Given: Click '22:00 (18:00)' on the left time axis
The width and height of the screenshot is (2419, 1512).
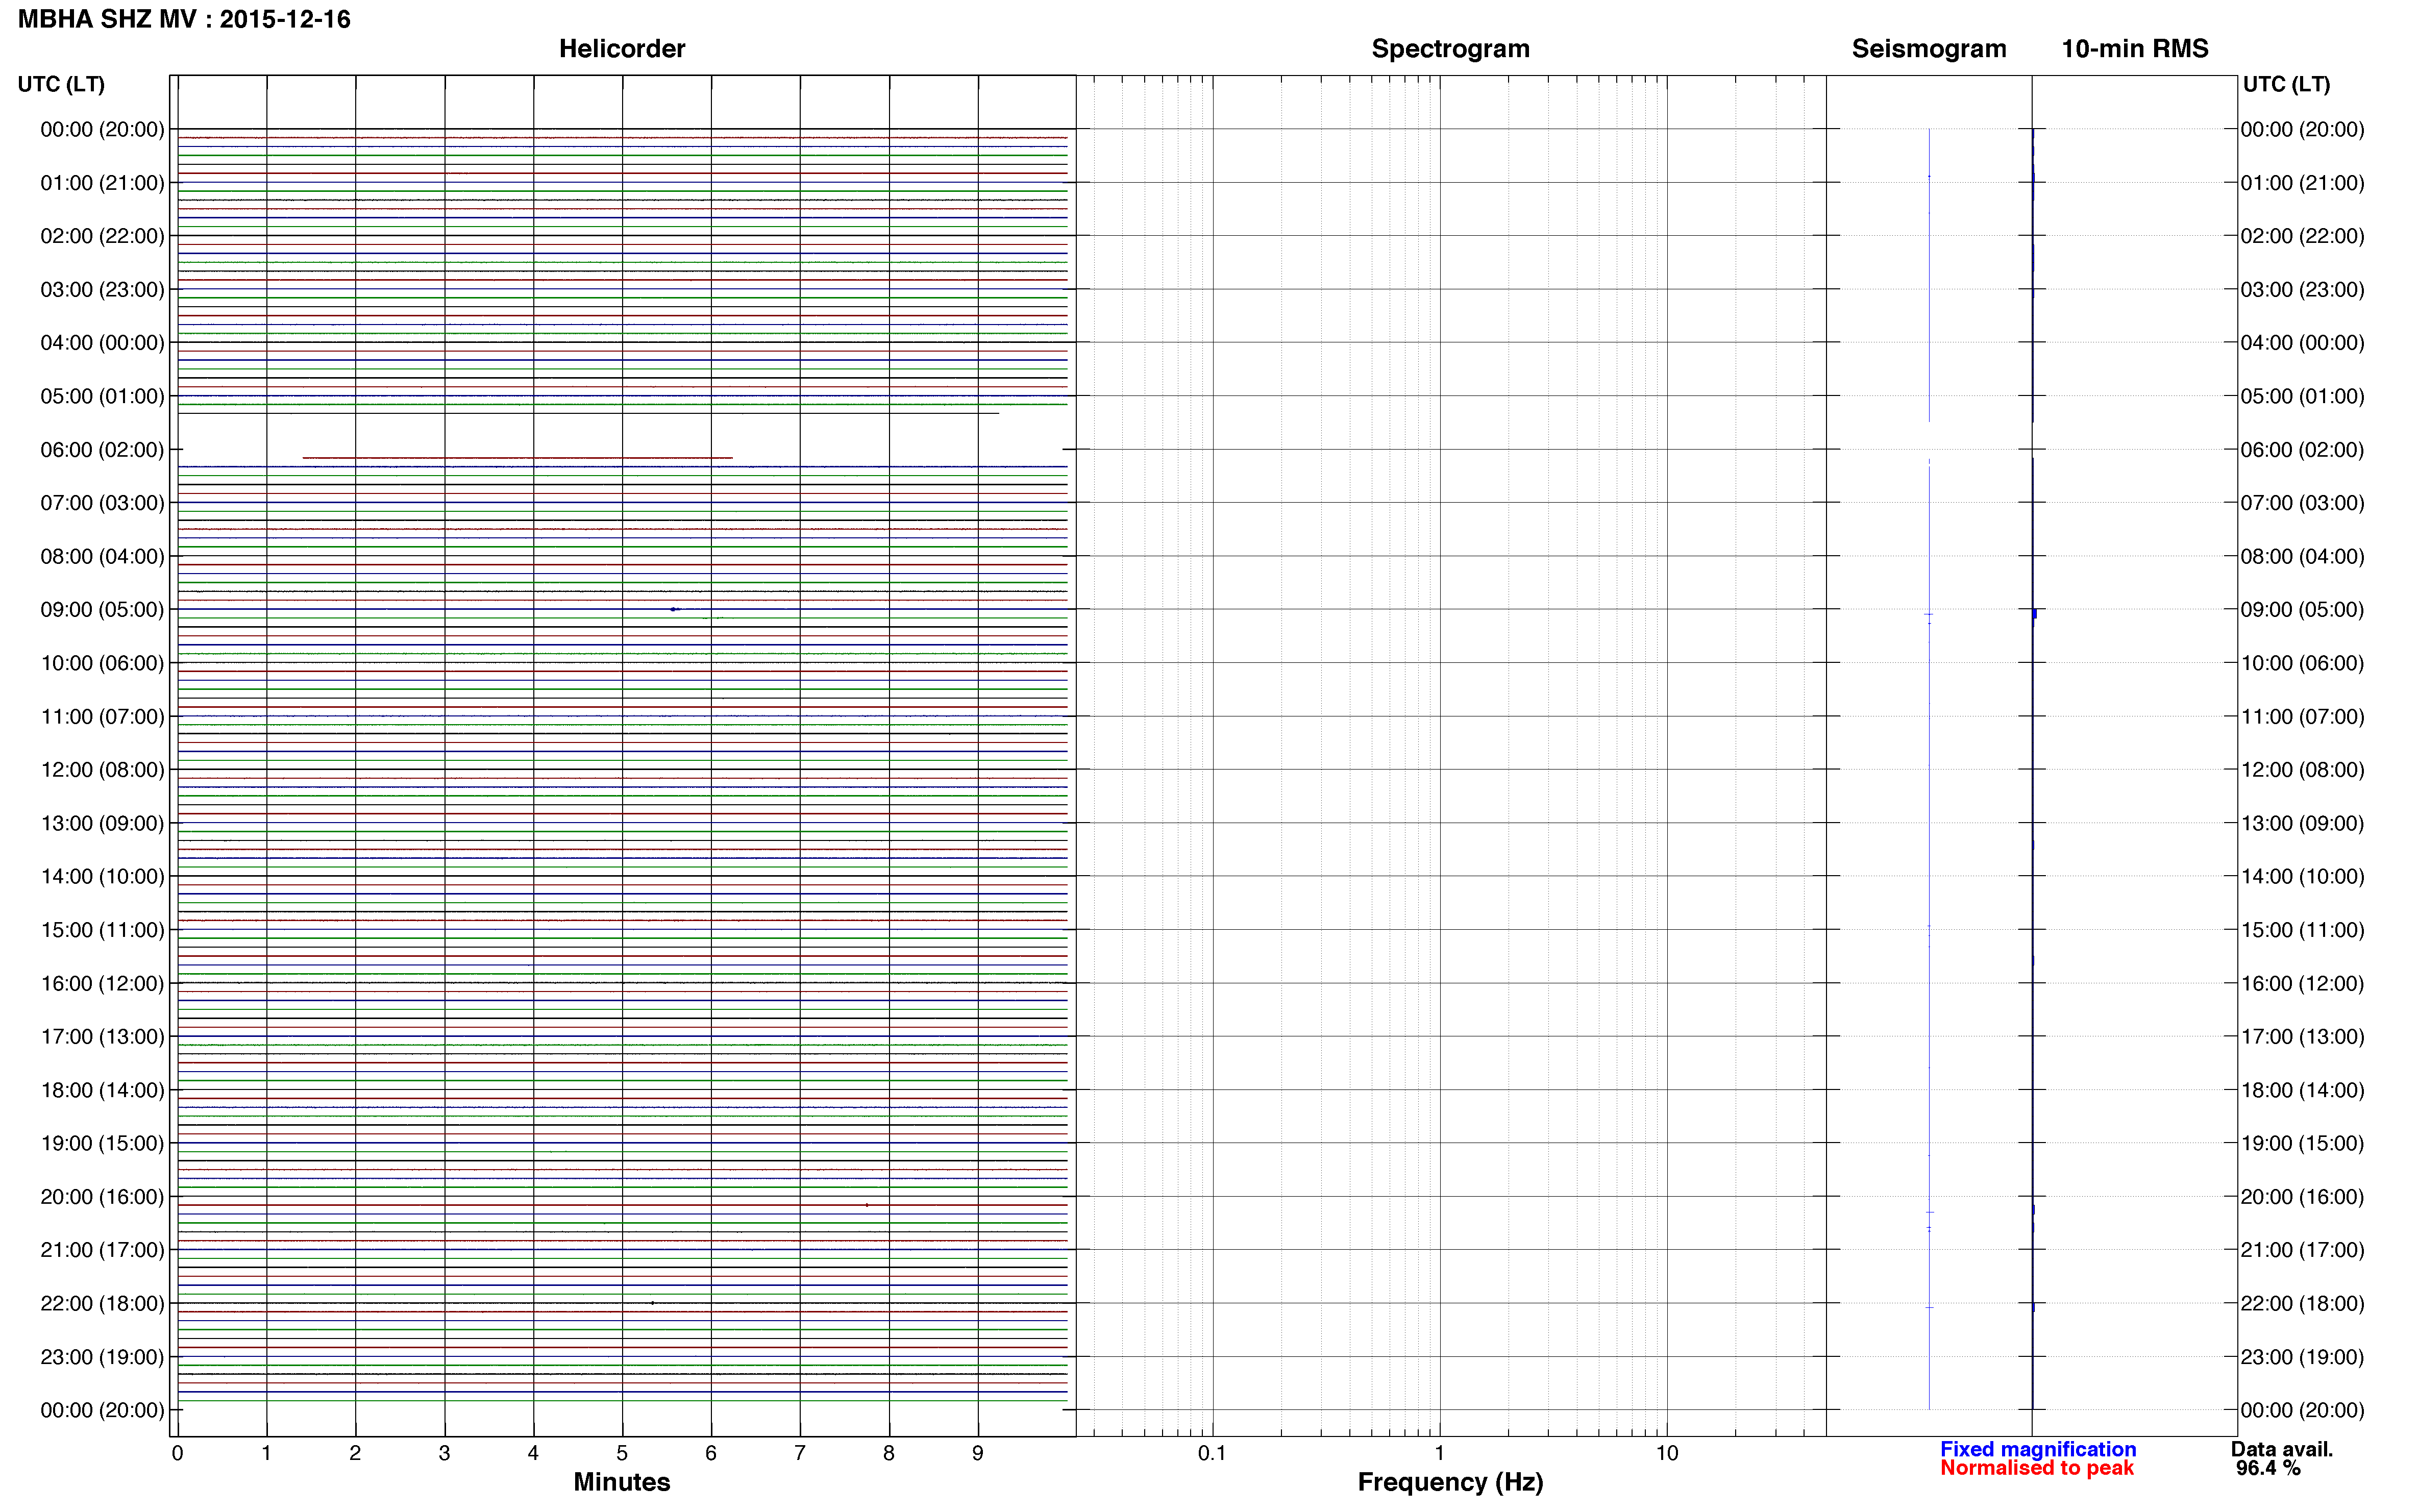Looking at the screenshot, I should coord(102,1304).
